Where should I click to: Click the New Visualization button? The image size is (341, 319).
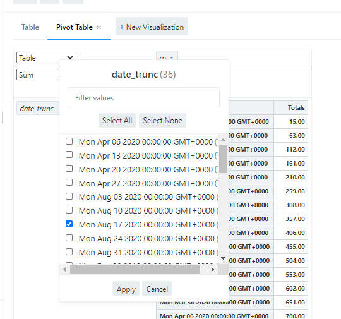tap(152, 27)
